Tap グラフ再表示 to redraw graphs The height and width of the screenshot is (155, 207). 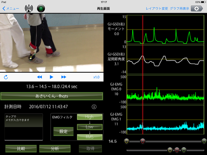click(x=180, y=8)
